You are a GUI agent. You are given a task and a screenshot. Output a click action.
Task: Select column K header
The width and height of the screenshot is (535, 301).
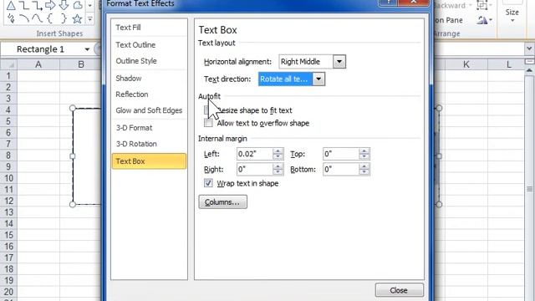[466, 64]
